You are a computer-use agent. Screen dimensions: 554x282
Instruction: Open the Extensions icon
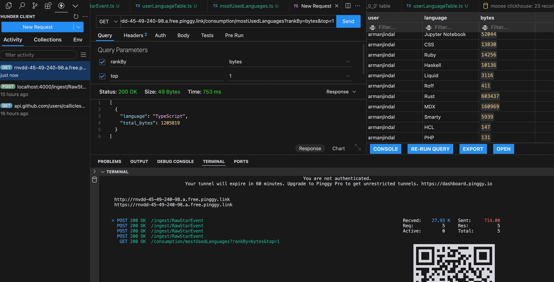click(x=48, y=5)
